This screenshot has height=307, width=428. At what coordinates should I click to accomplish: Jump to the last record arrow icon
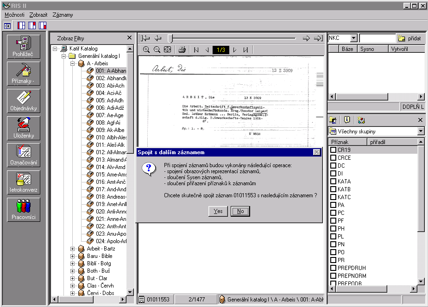point(318,38)
